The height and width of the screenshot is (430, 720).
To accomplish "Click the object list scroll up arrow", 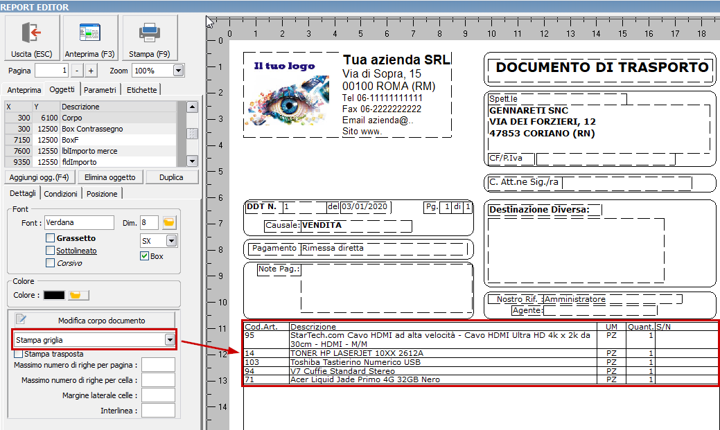I will point(193,107).
